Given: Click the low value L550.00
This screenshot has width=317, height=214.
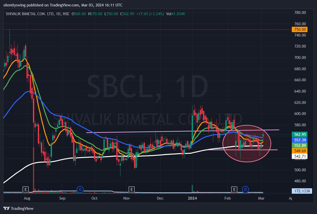Looking at the screenshot, I should [x=111, y=14].
